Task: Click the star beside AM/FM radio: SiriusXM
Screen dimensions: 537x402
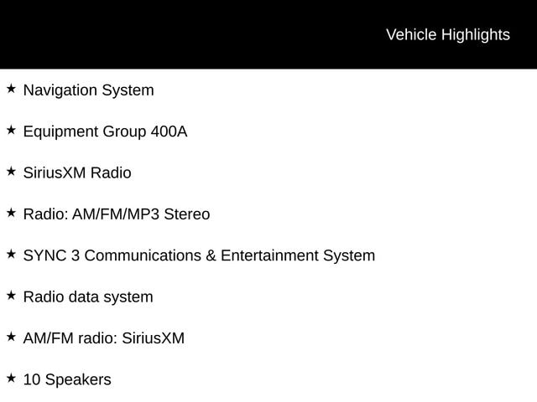Action: pyautogui.click(x=11, y=337)
